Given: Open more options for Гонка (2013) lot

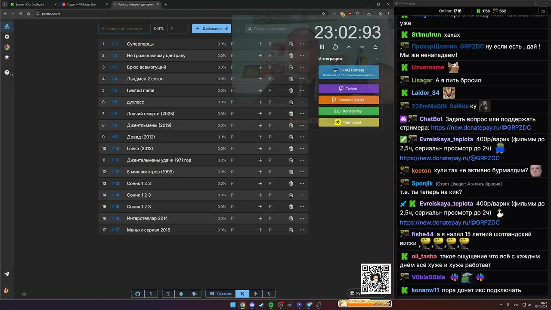Looking at the screenshot, I should point(302,149).
